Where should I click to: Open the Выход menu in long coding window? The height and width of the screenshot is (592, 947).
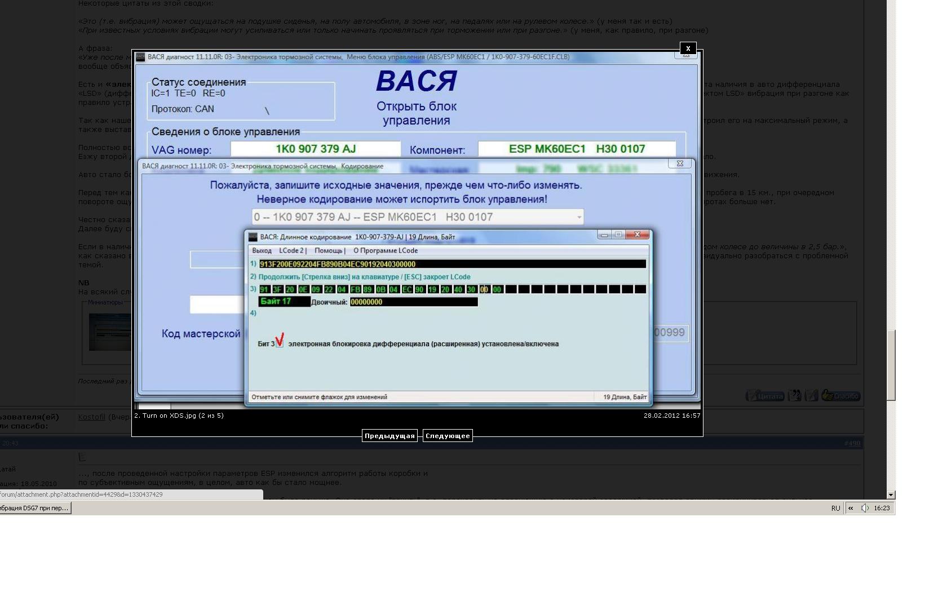262,250
